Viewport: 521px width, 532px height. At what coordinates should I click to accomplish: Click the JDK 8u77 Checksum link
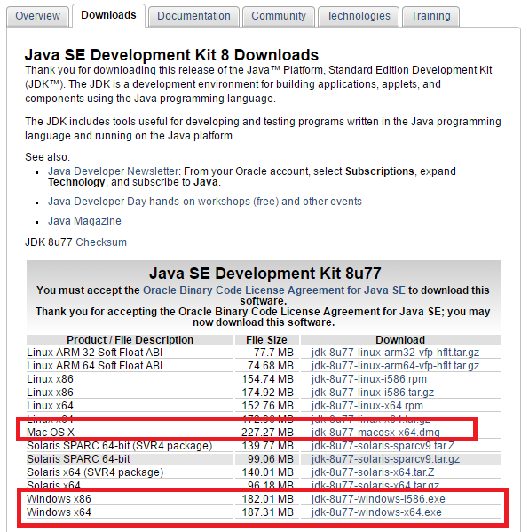[101, 242]
